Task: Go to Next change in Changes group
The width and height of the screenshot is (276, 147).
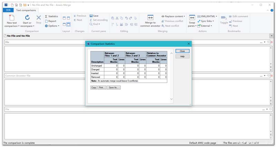Action: tap(78, 20)
